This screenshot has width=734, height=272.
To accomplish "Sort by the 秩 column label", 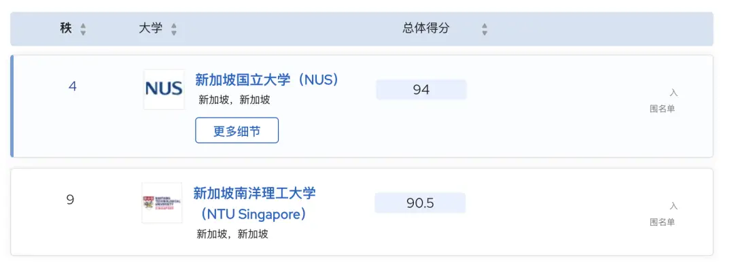I will pyautogui.click(x=66, y=29).
